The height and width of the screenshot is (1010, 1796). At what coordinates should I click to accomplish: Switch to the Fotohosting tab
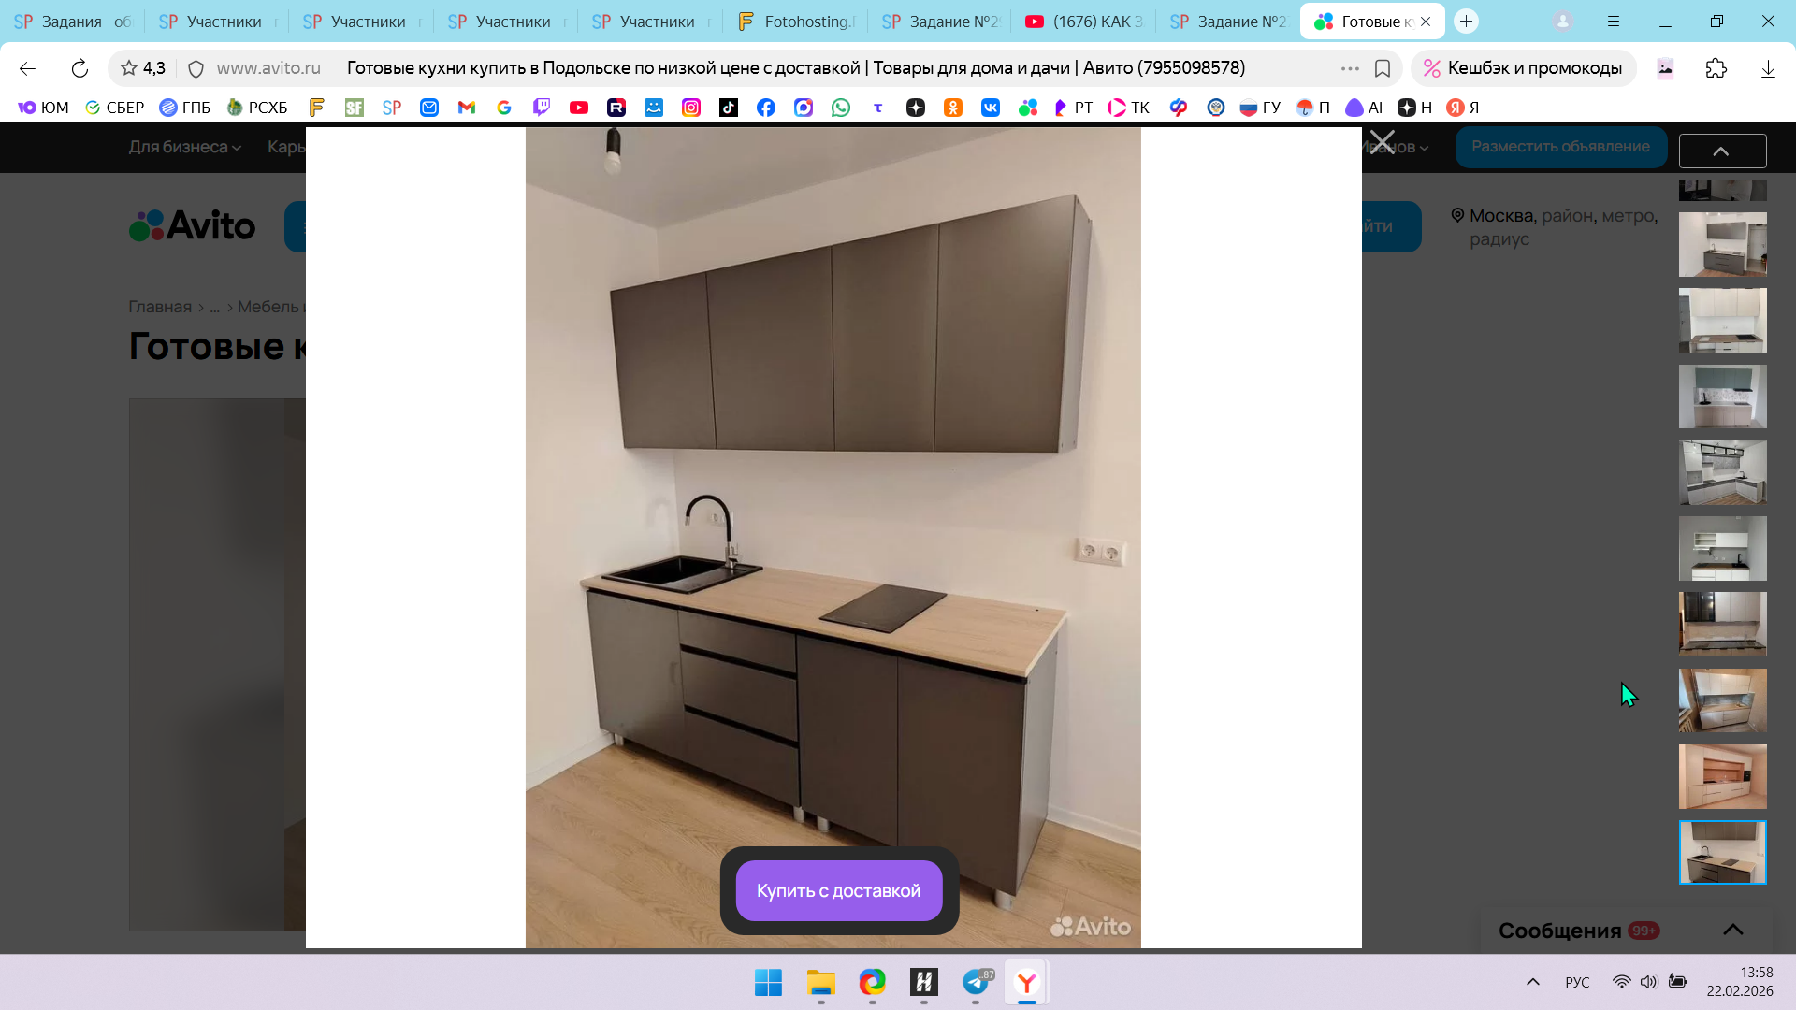[796, 22]
